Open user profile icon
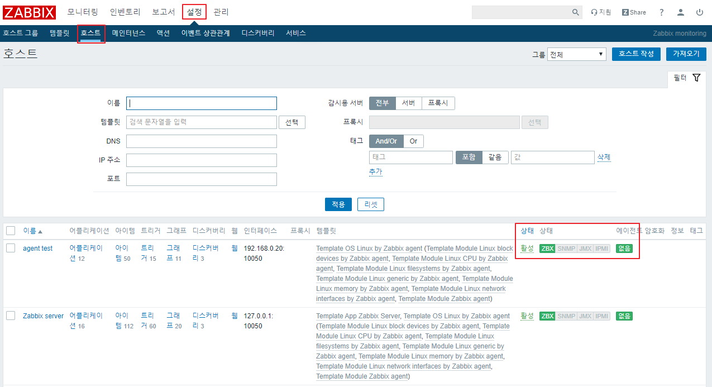The height and width of the screenshot is (387, 712). click(x=681, y=12)
